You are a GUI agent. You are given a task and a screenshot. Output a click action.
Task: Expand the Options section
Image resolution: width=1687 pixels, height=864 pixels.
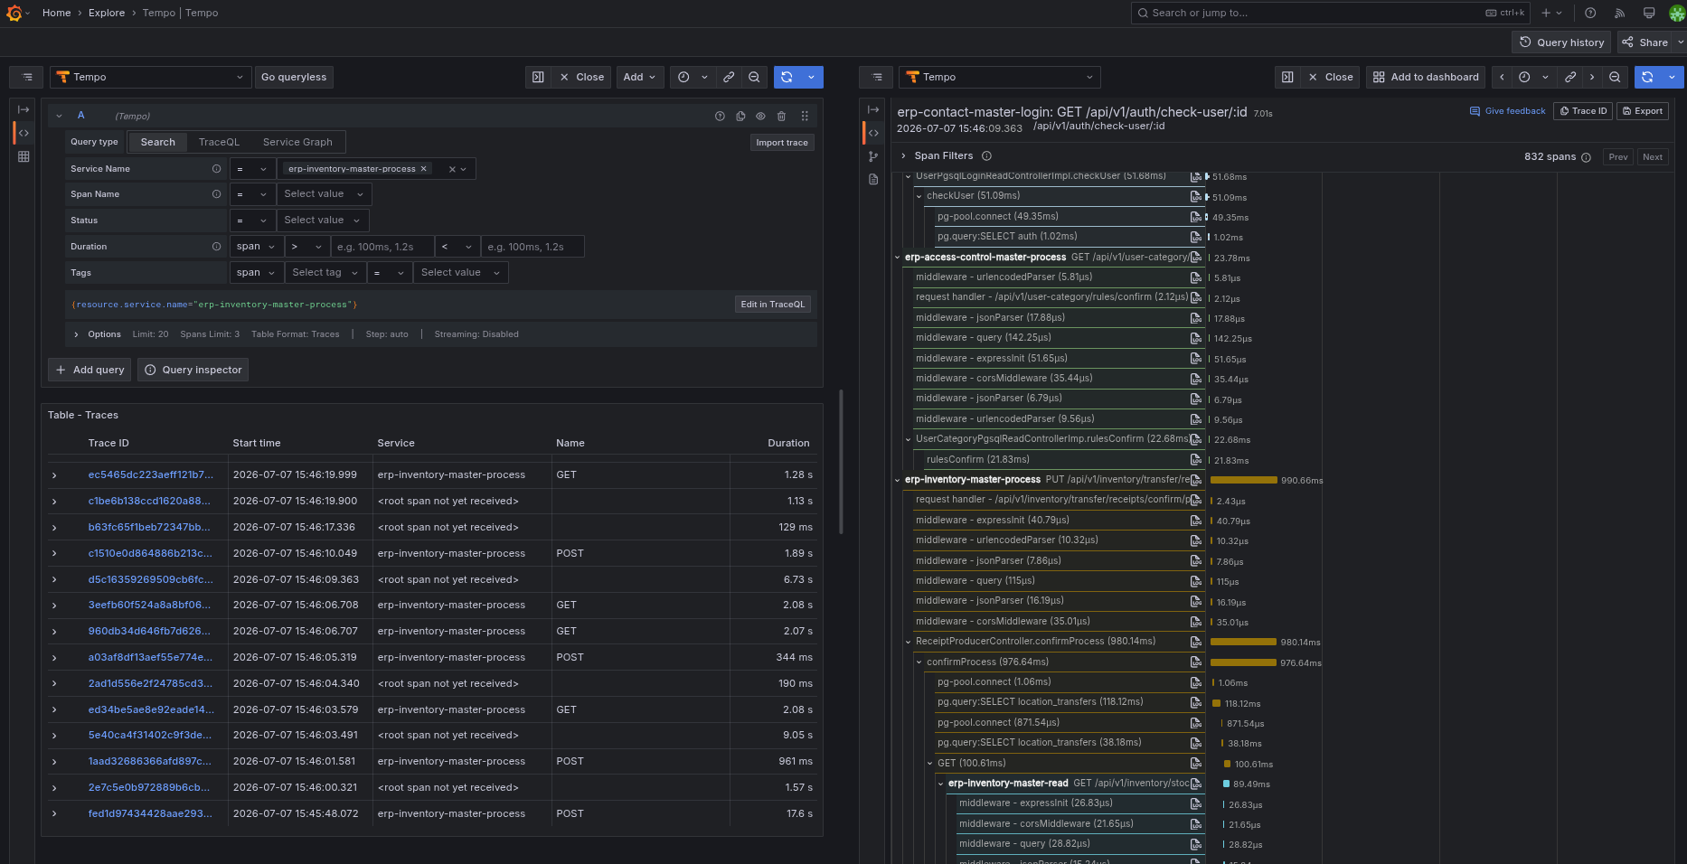[76, 334]
